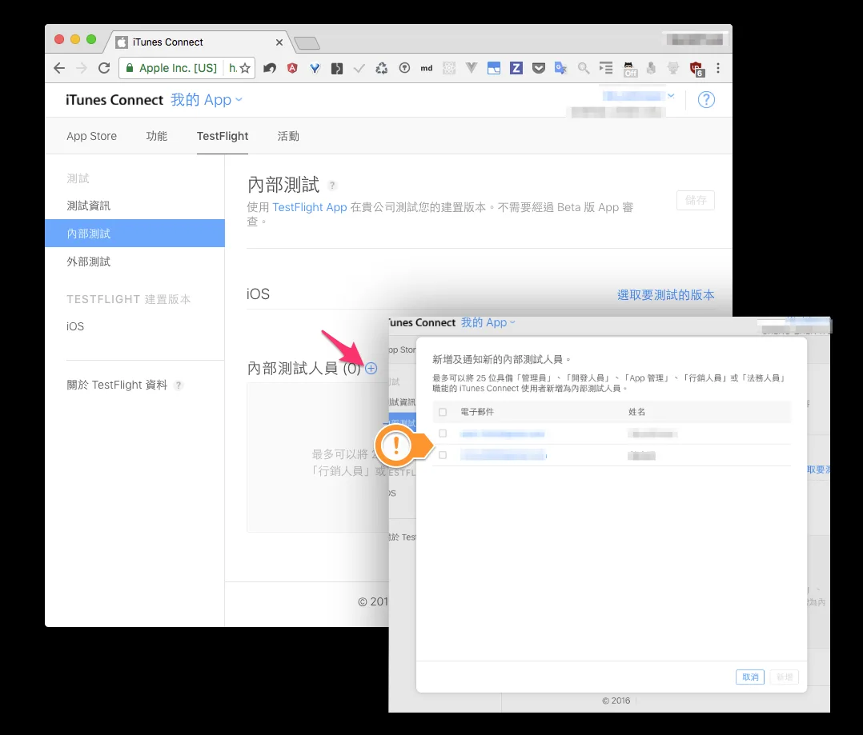Click the blue window-layout extension icon
Viewport: 863px width, 735px height.
pos(494,68)
